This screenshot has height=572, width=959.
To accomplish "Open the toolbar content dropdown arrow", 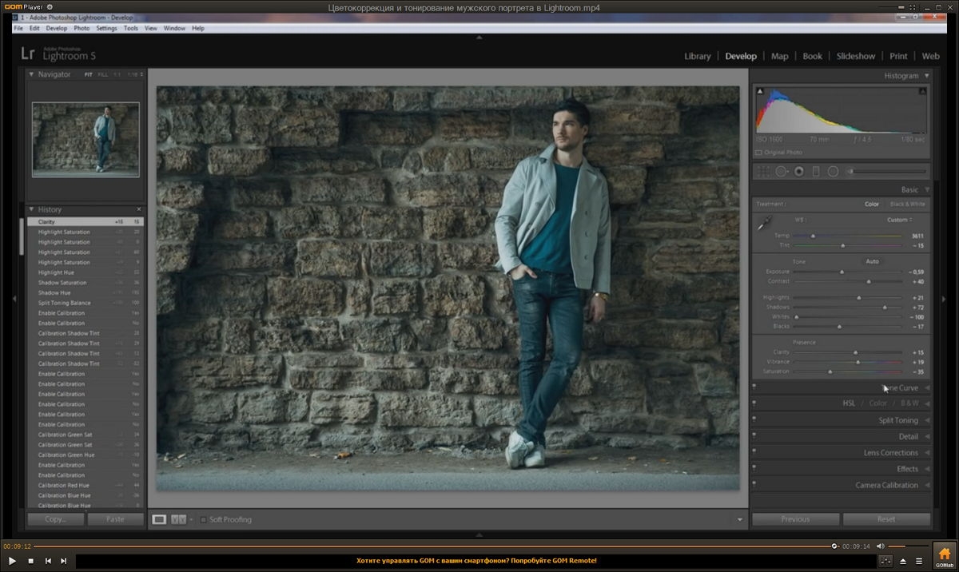I will click(x=740, y=520).
